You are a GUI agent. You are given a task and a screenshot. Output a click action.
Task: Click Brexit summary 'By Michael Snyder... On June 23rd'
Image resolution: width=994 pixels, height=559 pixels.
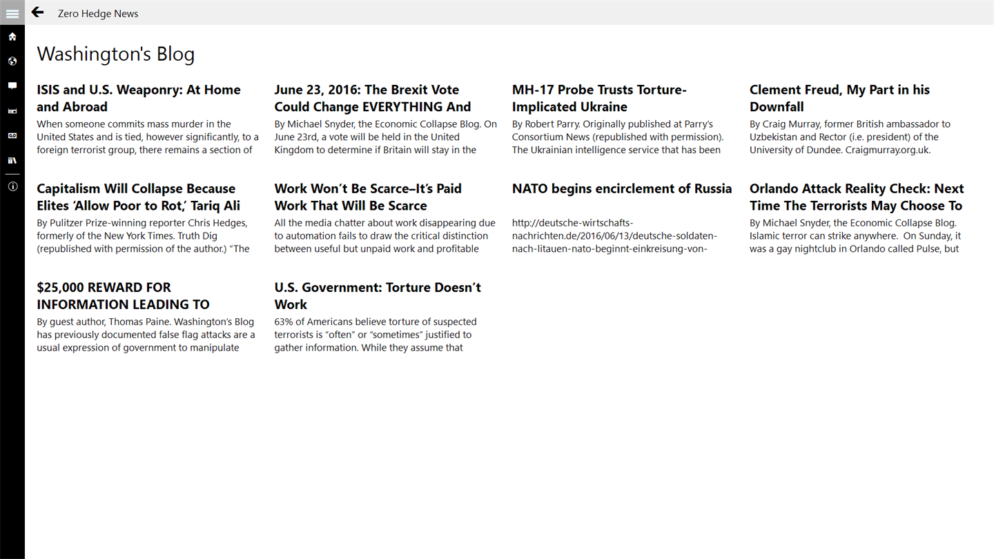tap(385, 137)
